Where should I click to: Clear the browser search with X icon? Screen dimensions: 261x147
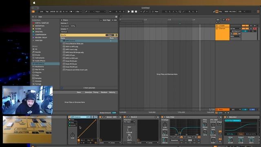116,17
